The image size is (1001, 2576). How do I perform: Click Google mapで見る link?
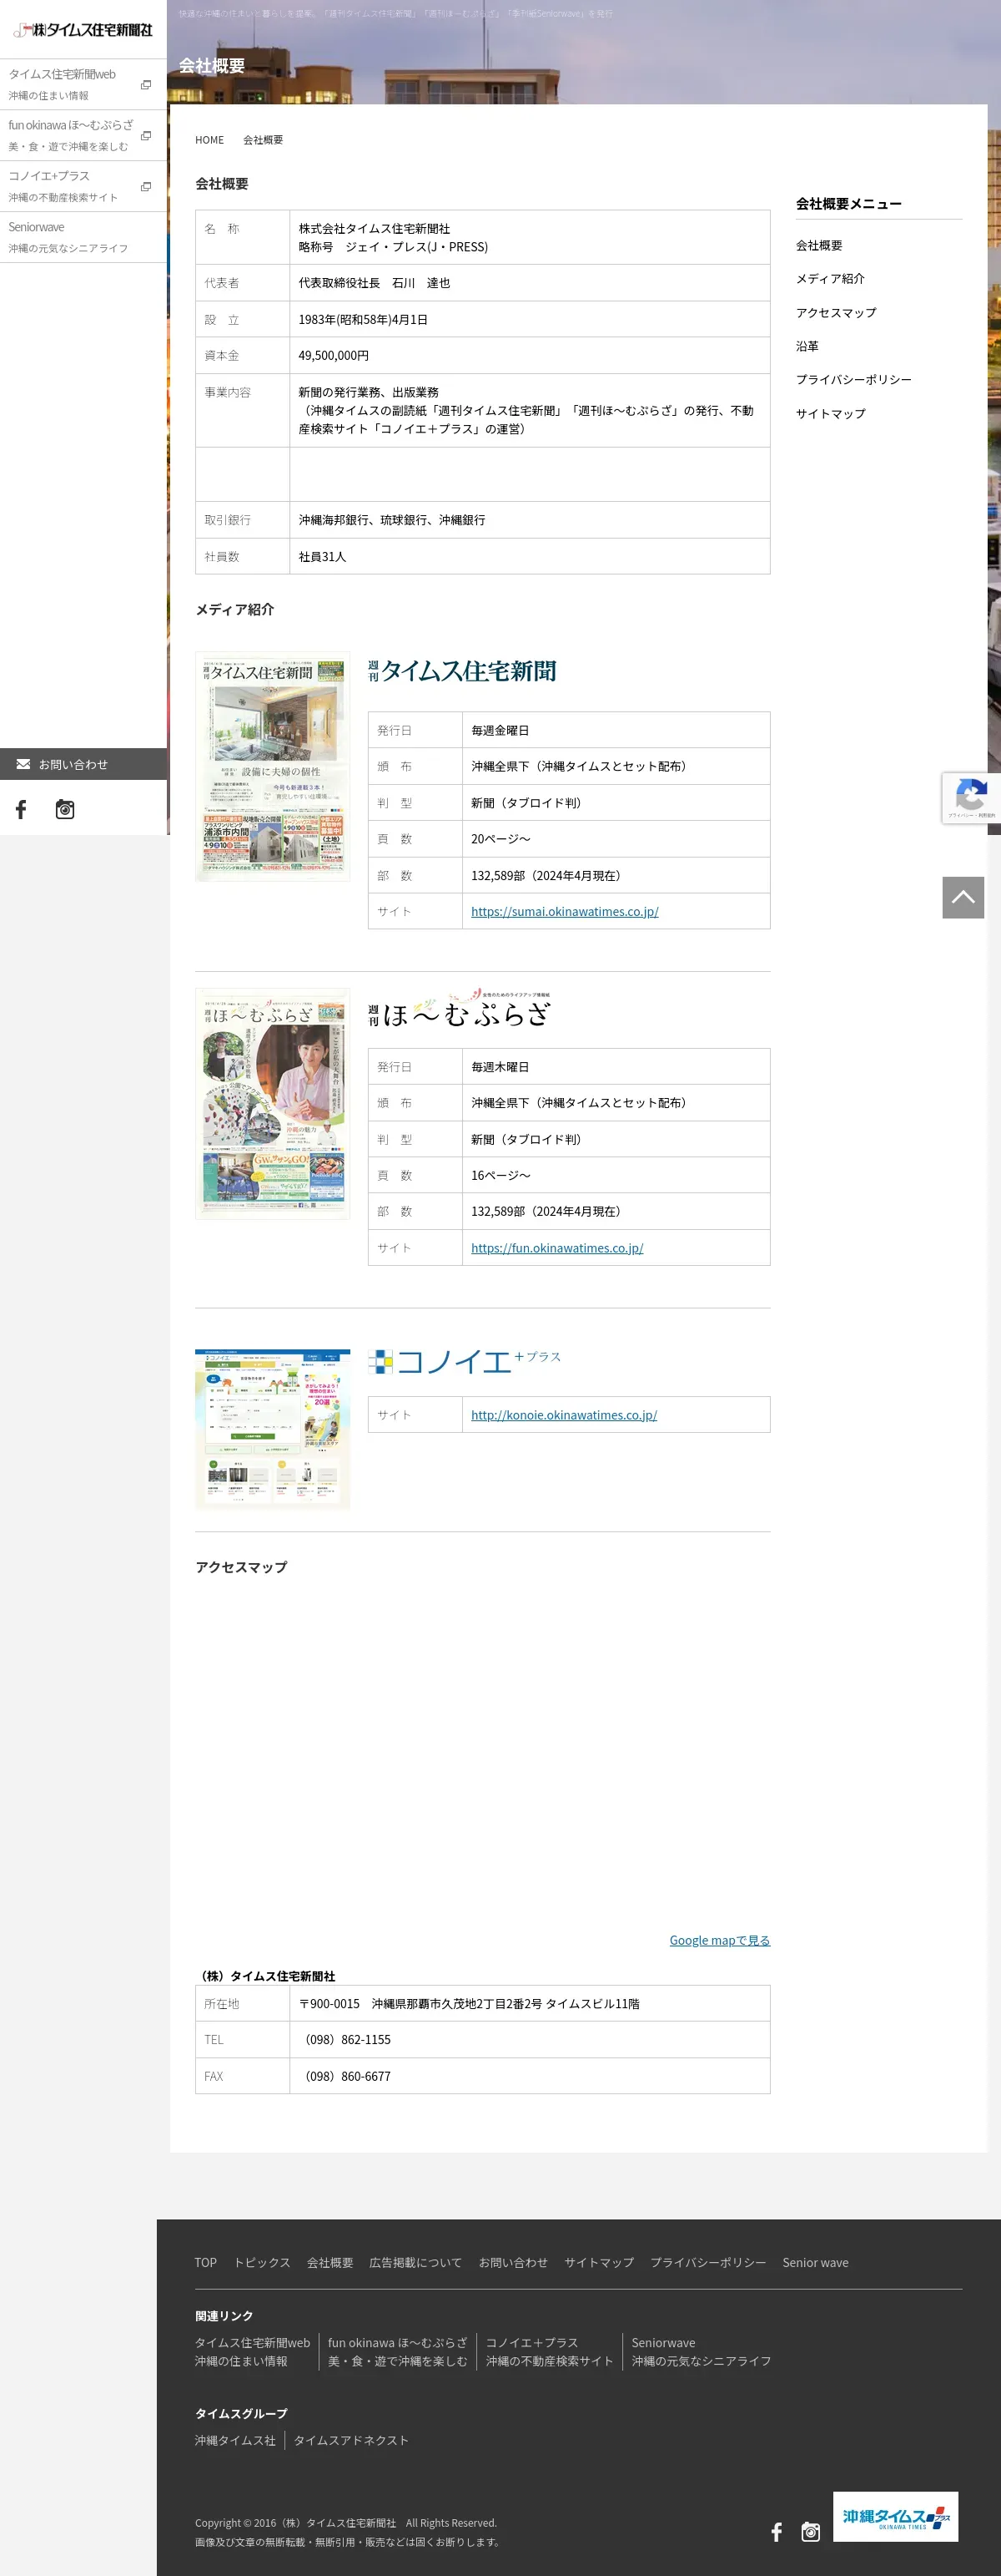click(719, 1940)
